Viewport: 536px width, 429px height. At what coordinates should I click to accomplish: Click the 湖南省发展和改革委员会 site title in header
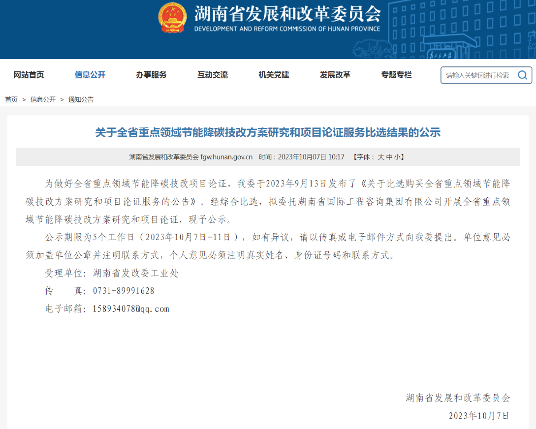(x=287, y=14)
